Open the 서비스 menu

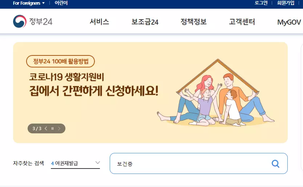point(99,22)
